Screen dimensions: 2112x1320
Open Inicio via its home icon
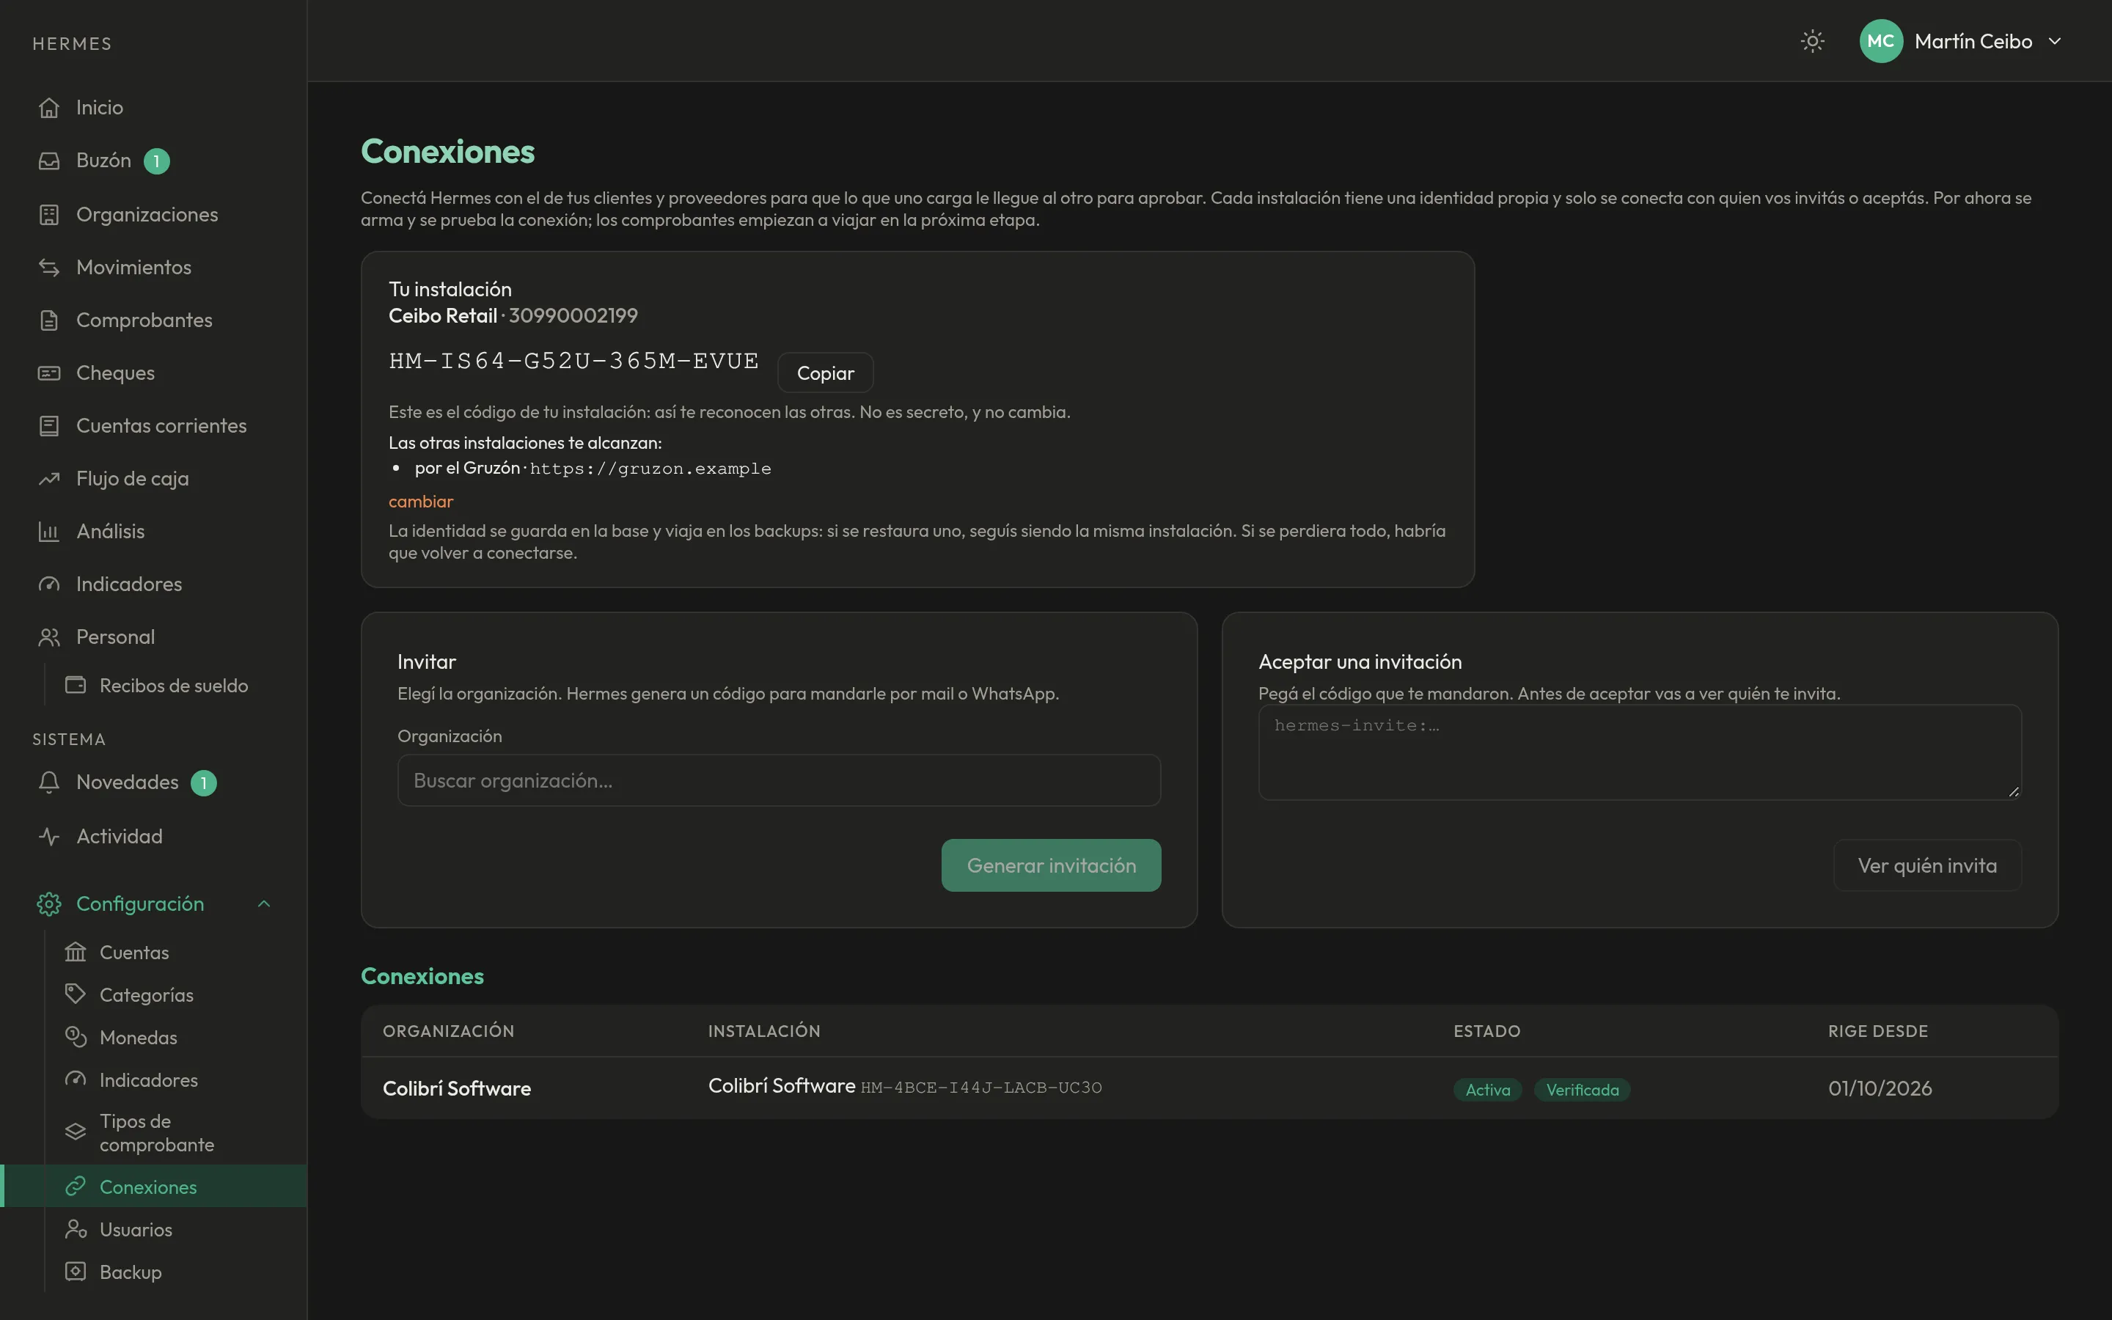(x=49, y=107)
